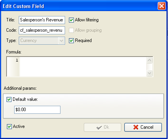The width and height of the screenshot is (168, 139).
Task: Open the Type dropdown arrow
Action: [61, 41]
